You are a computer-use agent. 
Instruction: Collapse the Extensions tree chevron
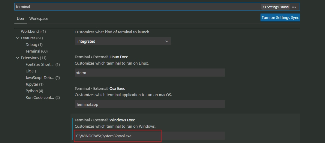tap(17, 58)
